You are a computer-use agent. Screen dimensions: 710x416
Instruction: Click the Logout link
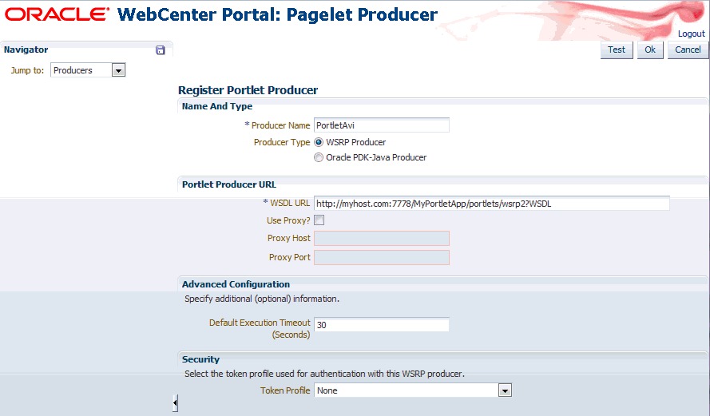click(691, 34)
